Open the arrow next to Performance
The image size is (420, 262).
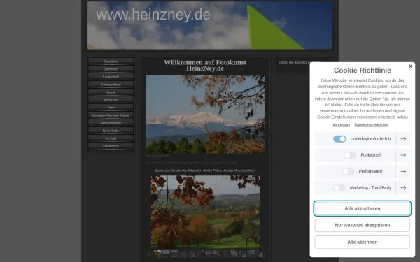point(403,171)
